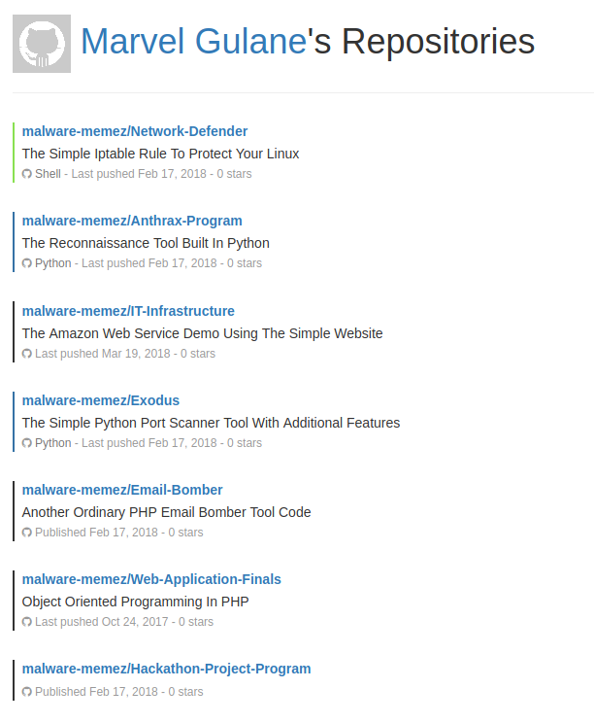
Task: Click GitHub icon under Exodus repo
Action: coord(27,443)
